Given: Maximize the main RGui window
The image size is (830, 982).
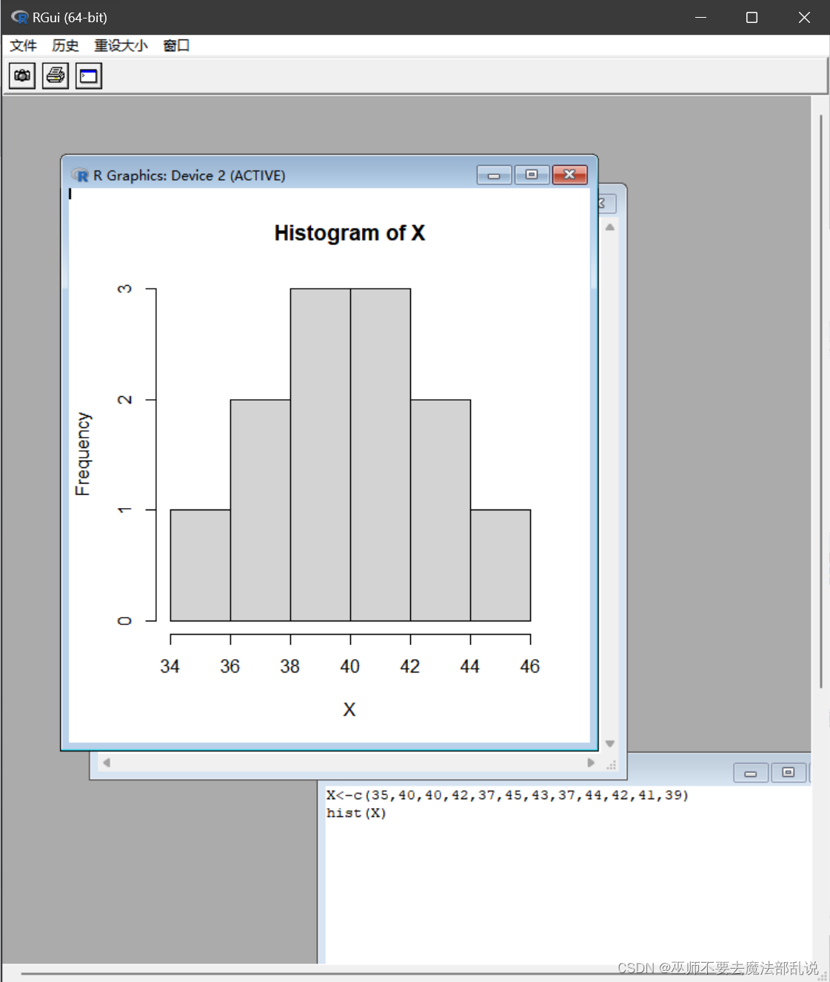Looking at the screenshot, I should 752,17.
